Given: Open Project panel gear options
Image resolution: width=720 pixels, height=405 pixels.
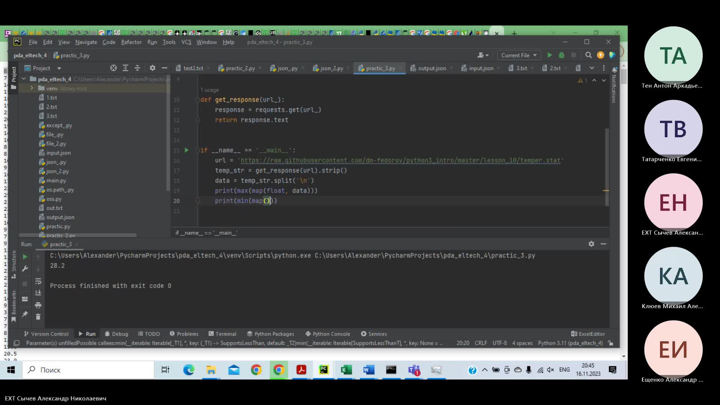Looking at the screenshot, I should pyautogui.click(x=152, y=68).
